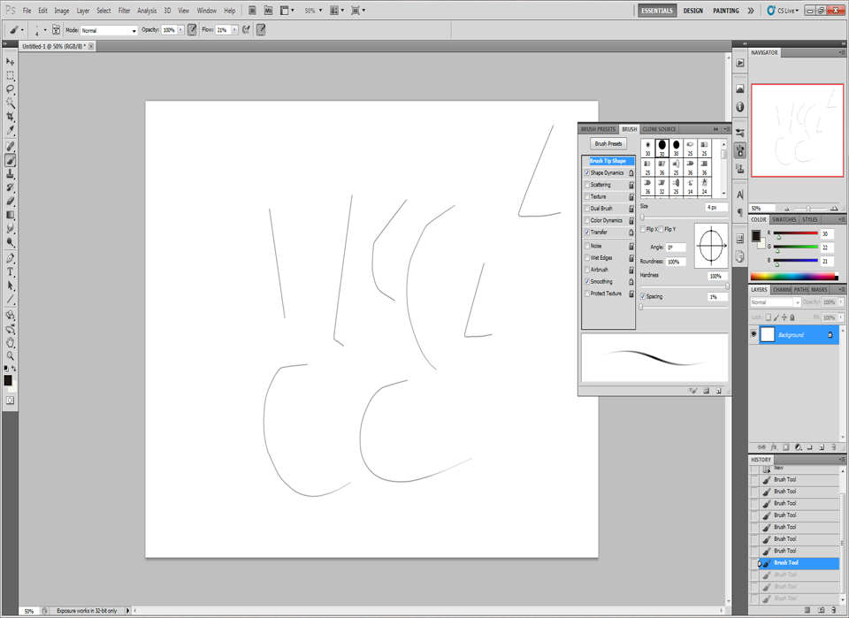Select the Eyedropper tool
This screenshot has width=849, height=618.
11,132
